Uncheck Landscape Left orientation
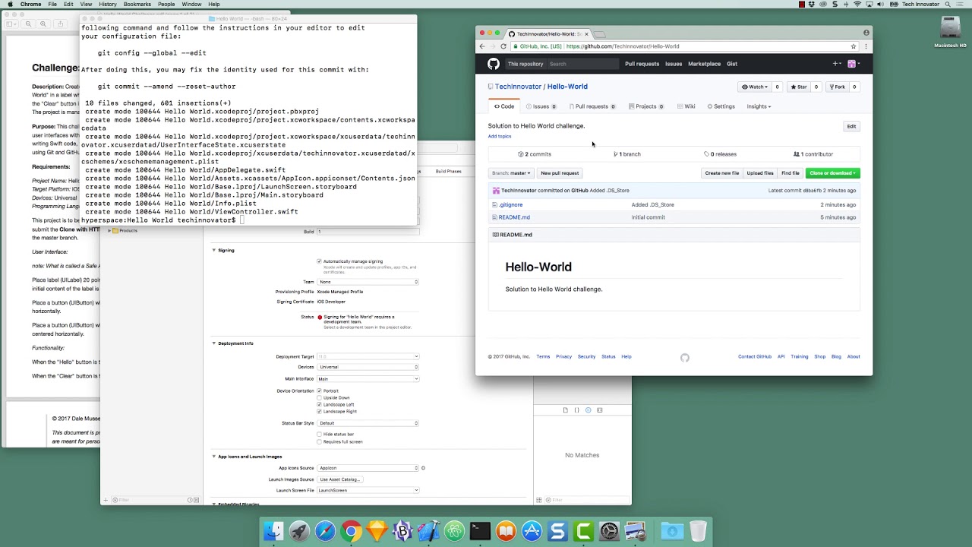972x547 pixels. tap(319, 404)
